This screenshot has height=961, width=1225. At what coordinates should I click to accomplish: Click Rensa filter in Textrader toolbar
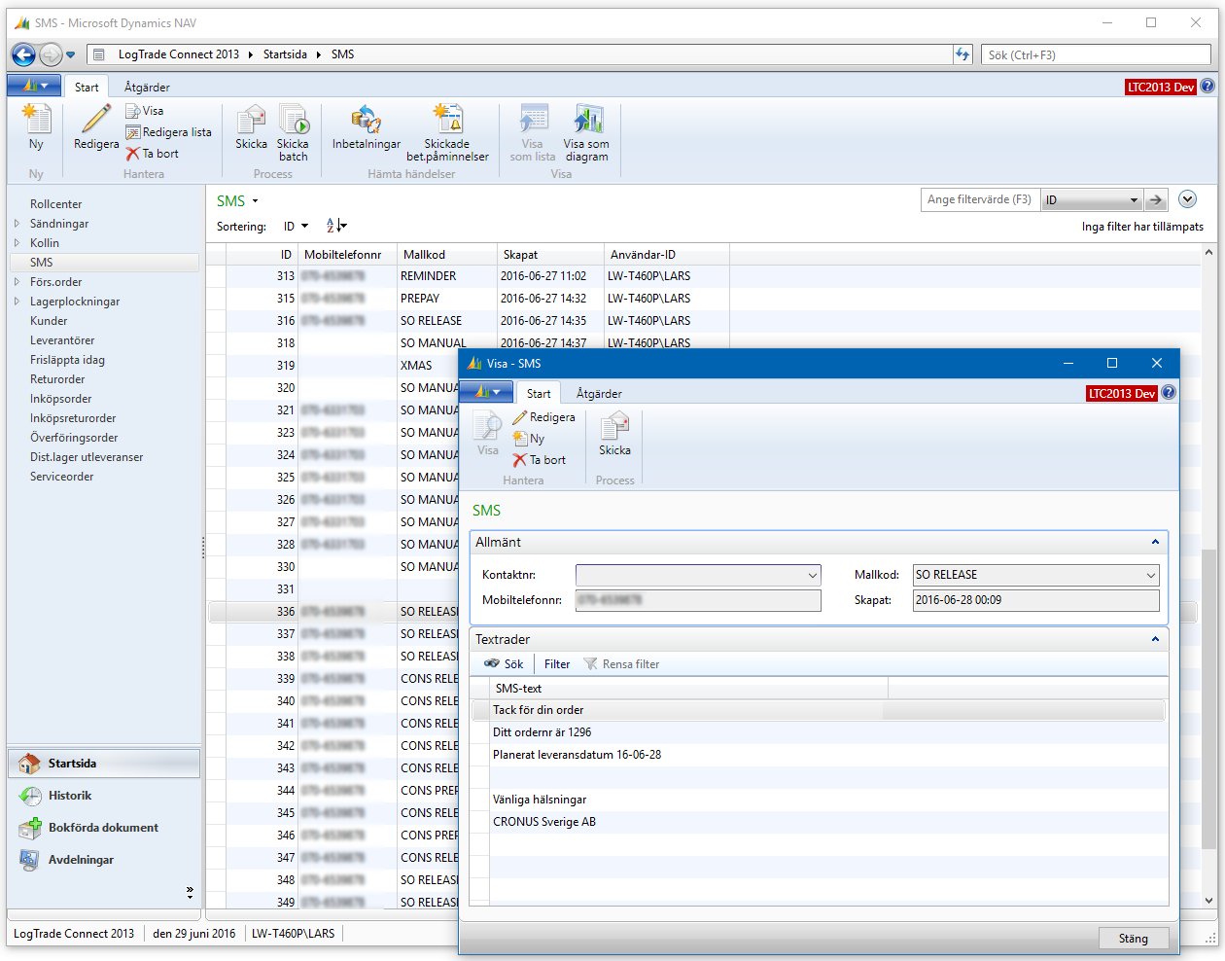621,664
